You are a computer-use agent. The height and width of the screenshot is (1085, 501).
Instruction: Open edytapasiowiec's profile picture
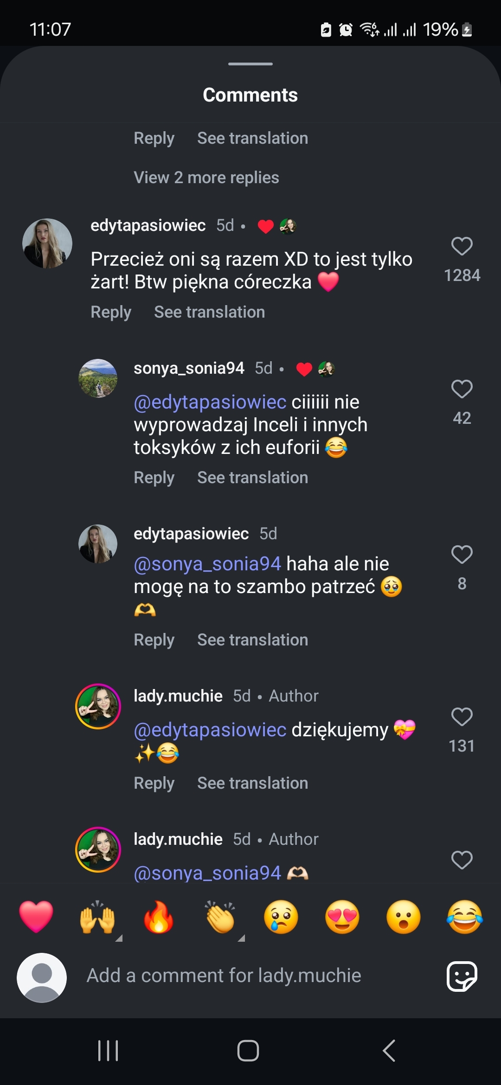(47, 243)
